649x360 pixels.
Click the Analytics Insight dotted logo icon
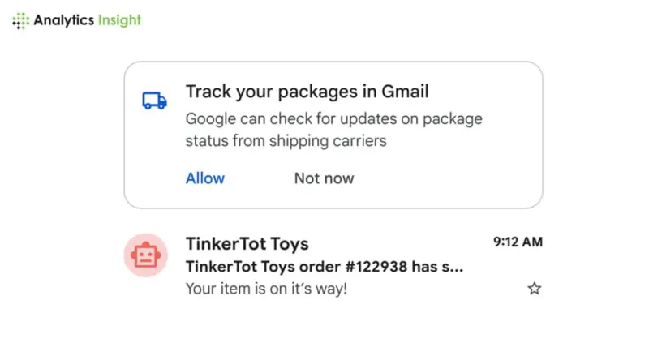(21, 21)
